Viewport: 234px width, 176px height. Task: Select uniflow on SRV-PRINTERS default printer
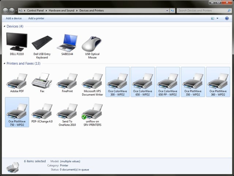(x=92, y=114)
